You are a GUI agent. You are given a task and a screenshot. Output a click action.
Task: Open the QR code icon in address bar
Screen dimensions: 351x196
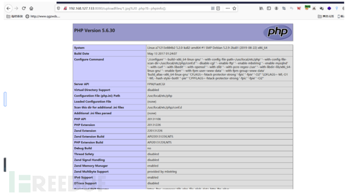tap(213, 9)
